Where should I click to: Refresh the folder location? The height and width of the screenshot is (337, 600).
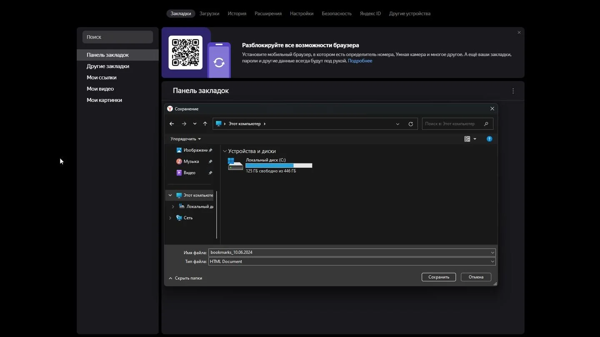(x=410, y=124)
